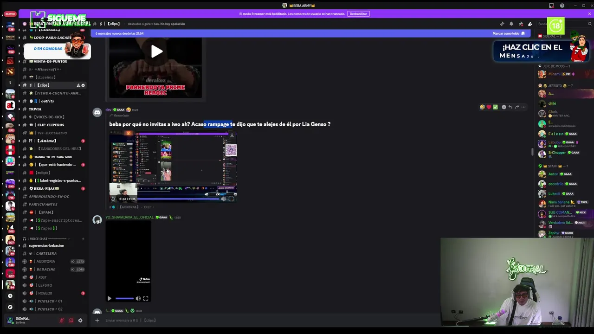594x334 pixels.
Task: Open the CLIP-CLIPEROS channel
Action: (x=54, y=125)
